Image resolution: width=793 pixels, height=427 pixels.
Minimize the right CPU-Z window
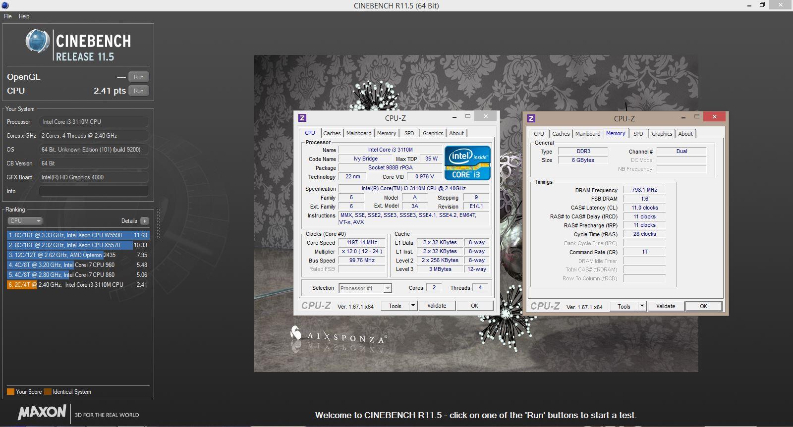[x=683, y=117]
